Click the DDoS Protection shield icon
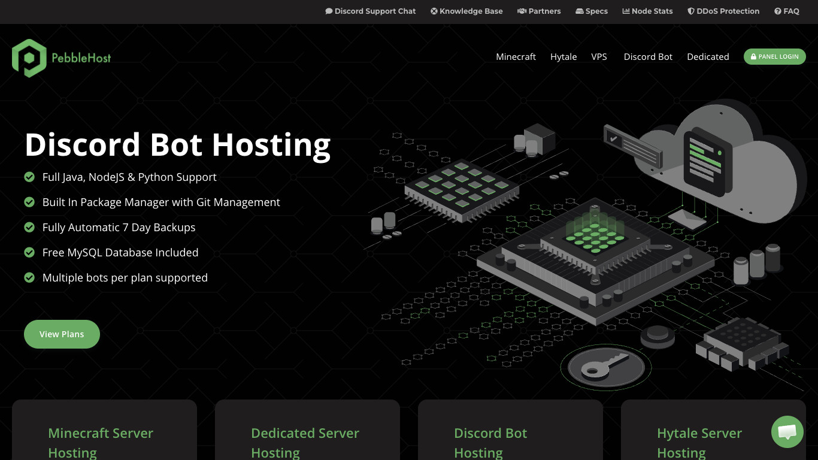The image size is (818, 460). click(691, 11)
